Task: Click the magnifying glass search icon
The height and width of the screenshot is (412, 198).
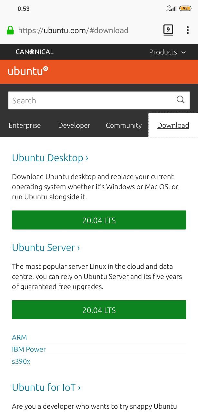Action: tap(181, 99)
